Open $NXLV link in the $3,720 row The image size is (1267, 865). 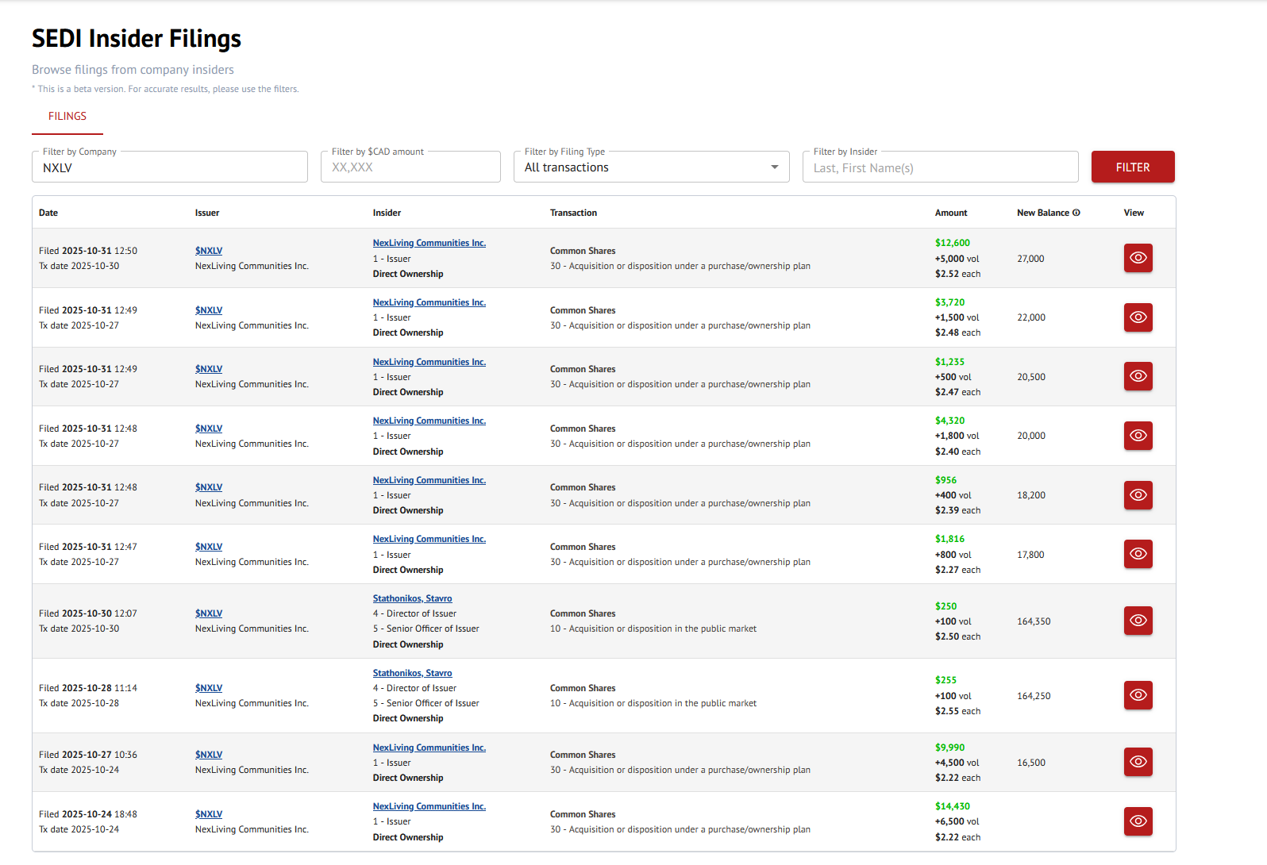click(209, 310)
